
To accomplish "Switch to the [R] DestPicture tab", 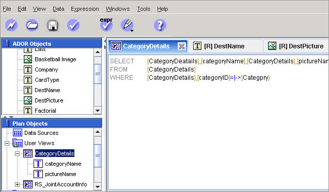I will click(296, 46).
